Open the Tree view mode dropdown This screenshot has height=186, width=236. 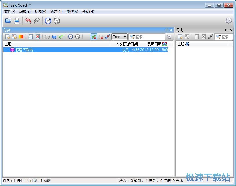(x=120, y=37)
